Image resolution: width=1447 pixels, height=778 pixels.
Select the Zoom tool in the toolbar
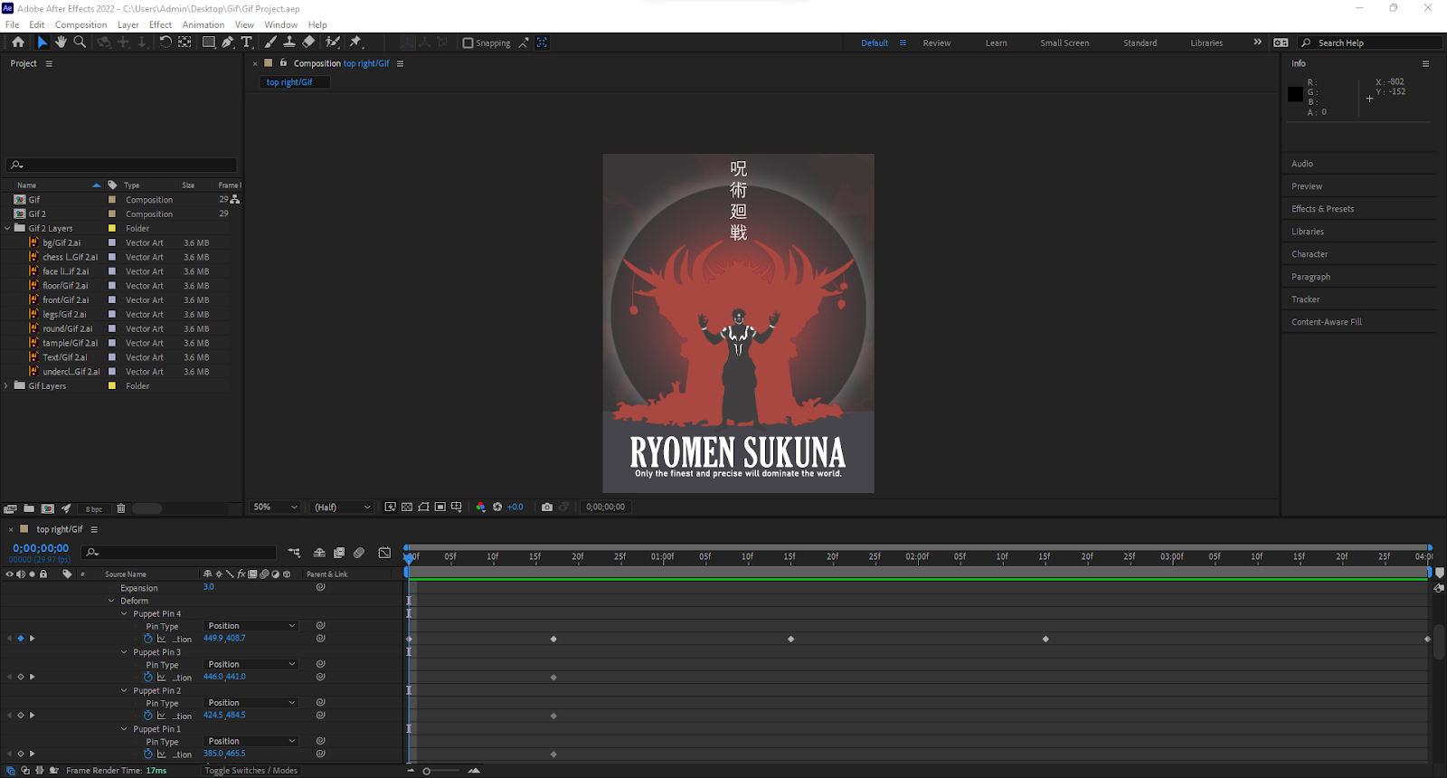click(80, 42)
